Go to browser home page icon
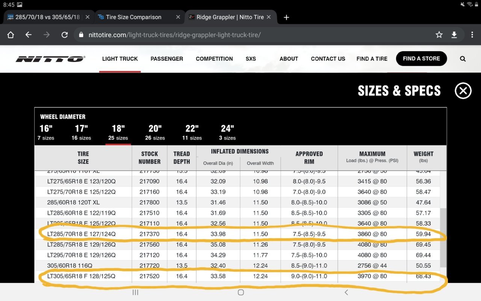This screenshot has height=301, width=481. 11,35
